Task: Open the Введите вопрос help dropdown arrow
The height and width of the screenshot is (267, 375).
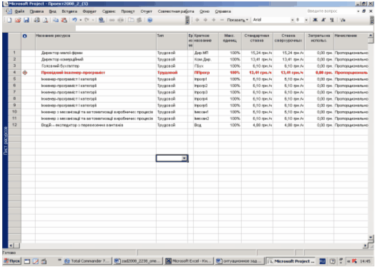Action: coord(359,11)
